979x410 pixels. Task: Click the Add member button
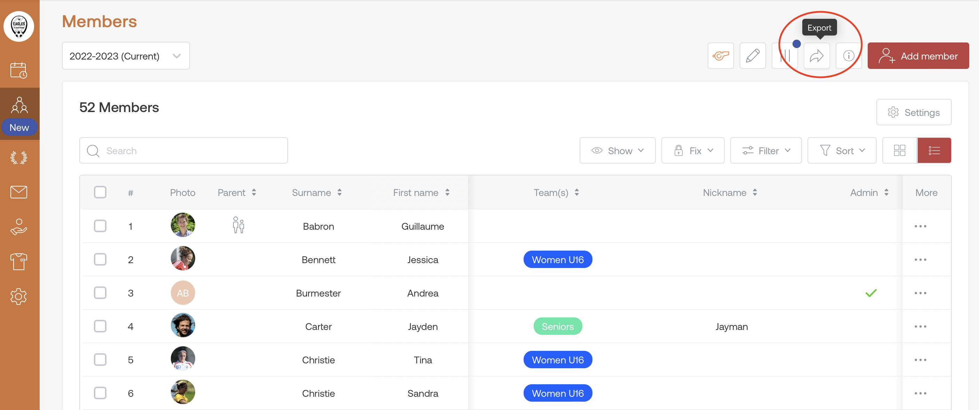click(x=918, y=56)
